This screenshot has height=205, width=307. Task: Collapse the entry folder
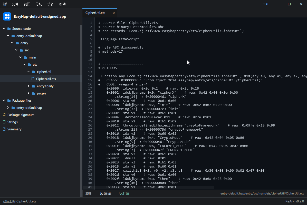pos(12,43)
